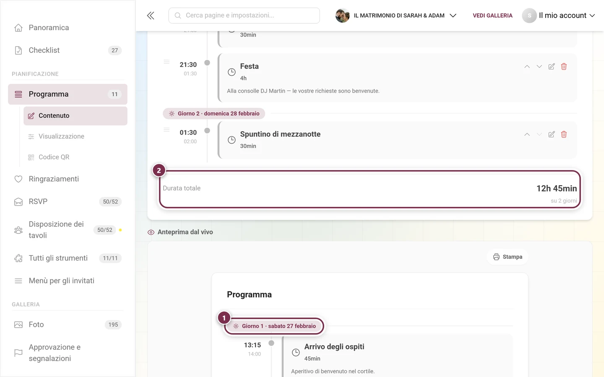Edit the Spuntino di mezzanotte event
This screenshot has height=377, width=604.
[552, 134]
